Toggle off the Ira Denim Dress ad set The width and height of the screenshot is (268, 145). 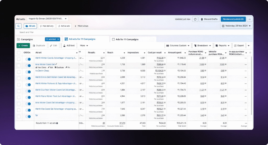(x=27, y=71)
